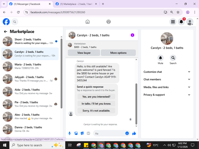Viewport: 199px width, 149px height.
Task: Reload the page with refresh icon
Action: coord(18,12)
